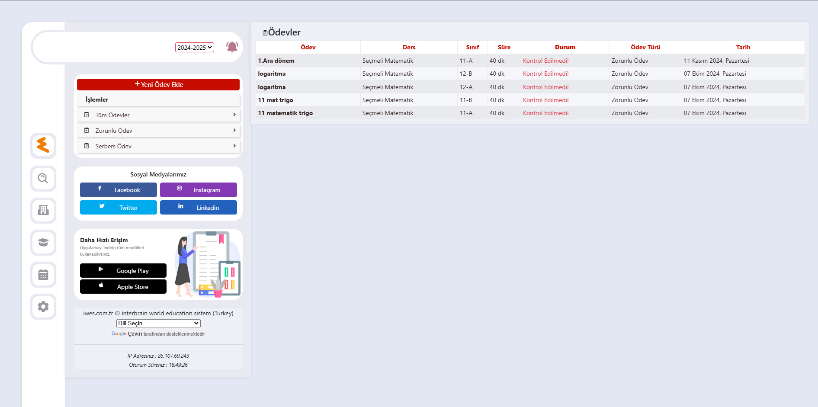
Task: Open the building institution sidebar icon
Action: 43,210
